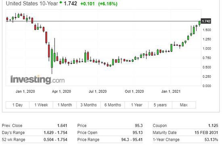Click the Maturity Date label
The height and width of the screenshot is (146, 222).
pos(165,133)
